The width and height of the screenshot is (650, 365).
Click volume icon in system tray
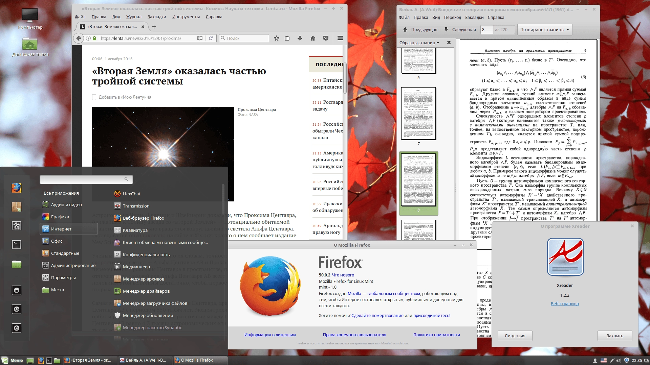click(619, 360)
